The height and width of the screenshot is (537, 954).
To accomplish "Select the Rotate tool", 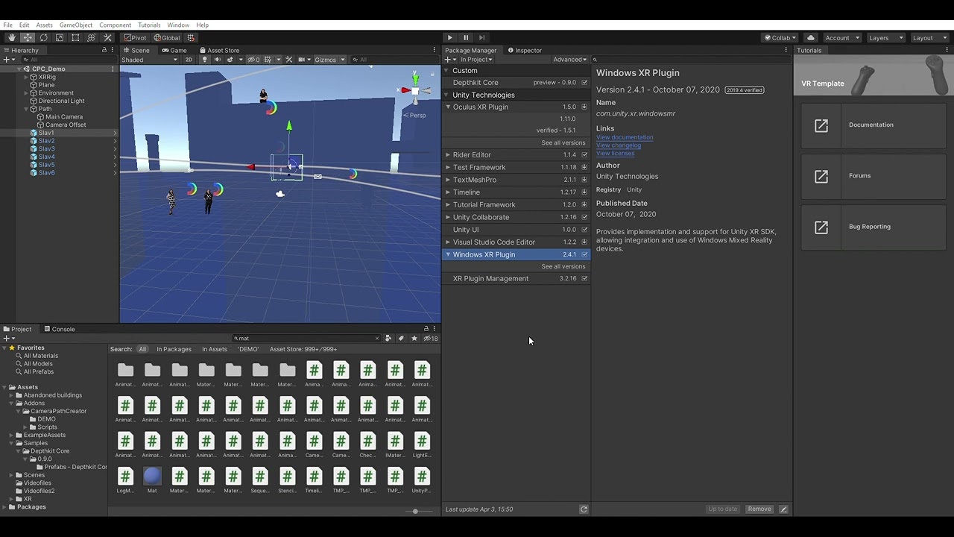I will 43,38.
